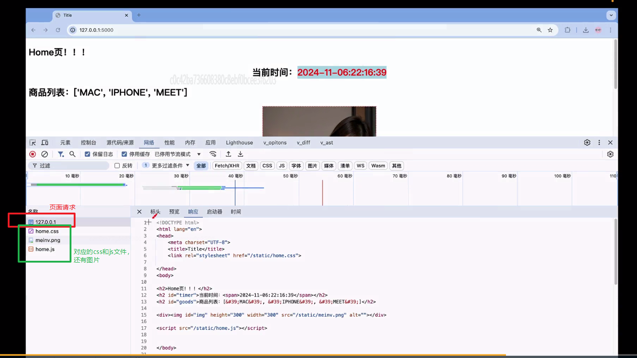Click the site info icon in address bar
The width and height of the screenshot is (637, 358).
[73, 30]
